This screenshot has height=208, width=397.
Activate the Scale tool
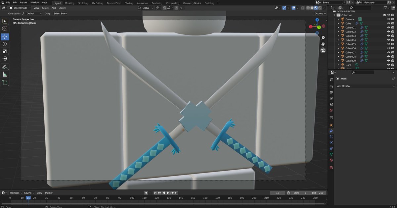point(5,51)
